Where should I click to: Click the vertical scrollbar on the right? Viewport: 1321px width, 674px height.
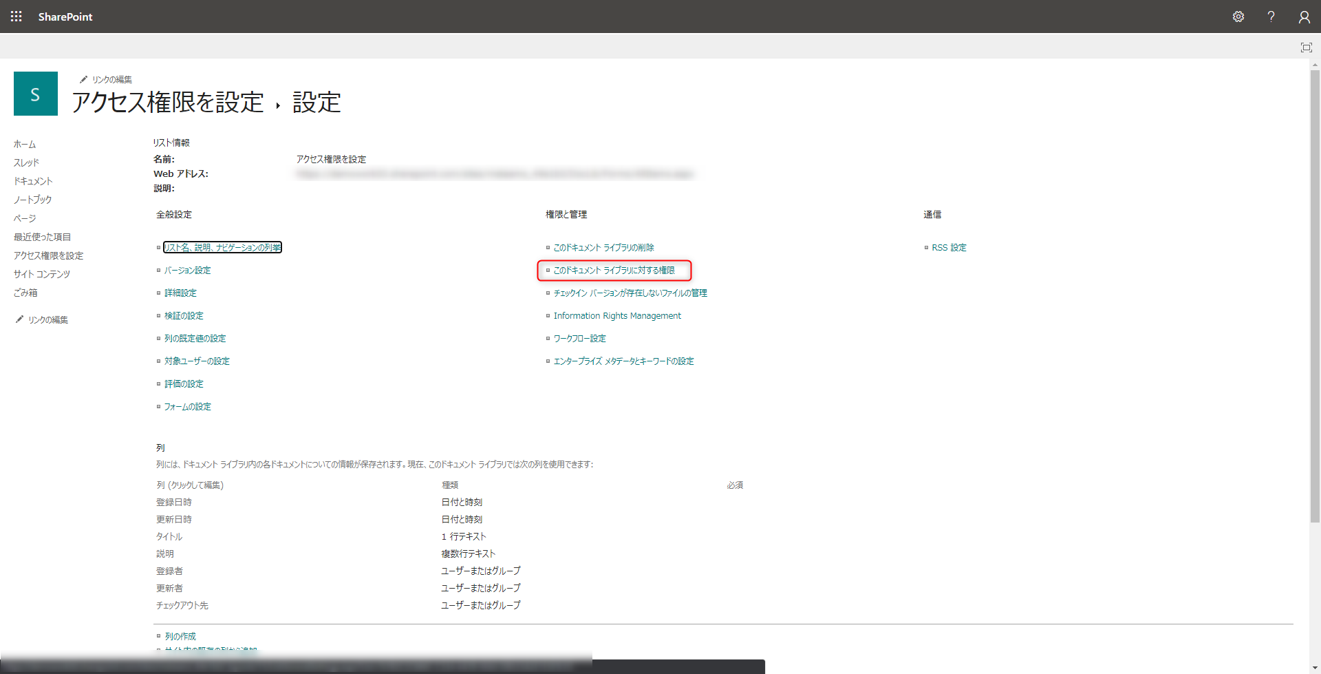1315,296
